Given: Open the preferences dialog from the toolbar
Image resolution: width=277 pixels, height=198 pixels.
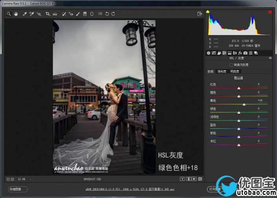Looking at the screenshot, I should (100, 14).
